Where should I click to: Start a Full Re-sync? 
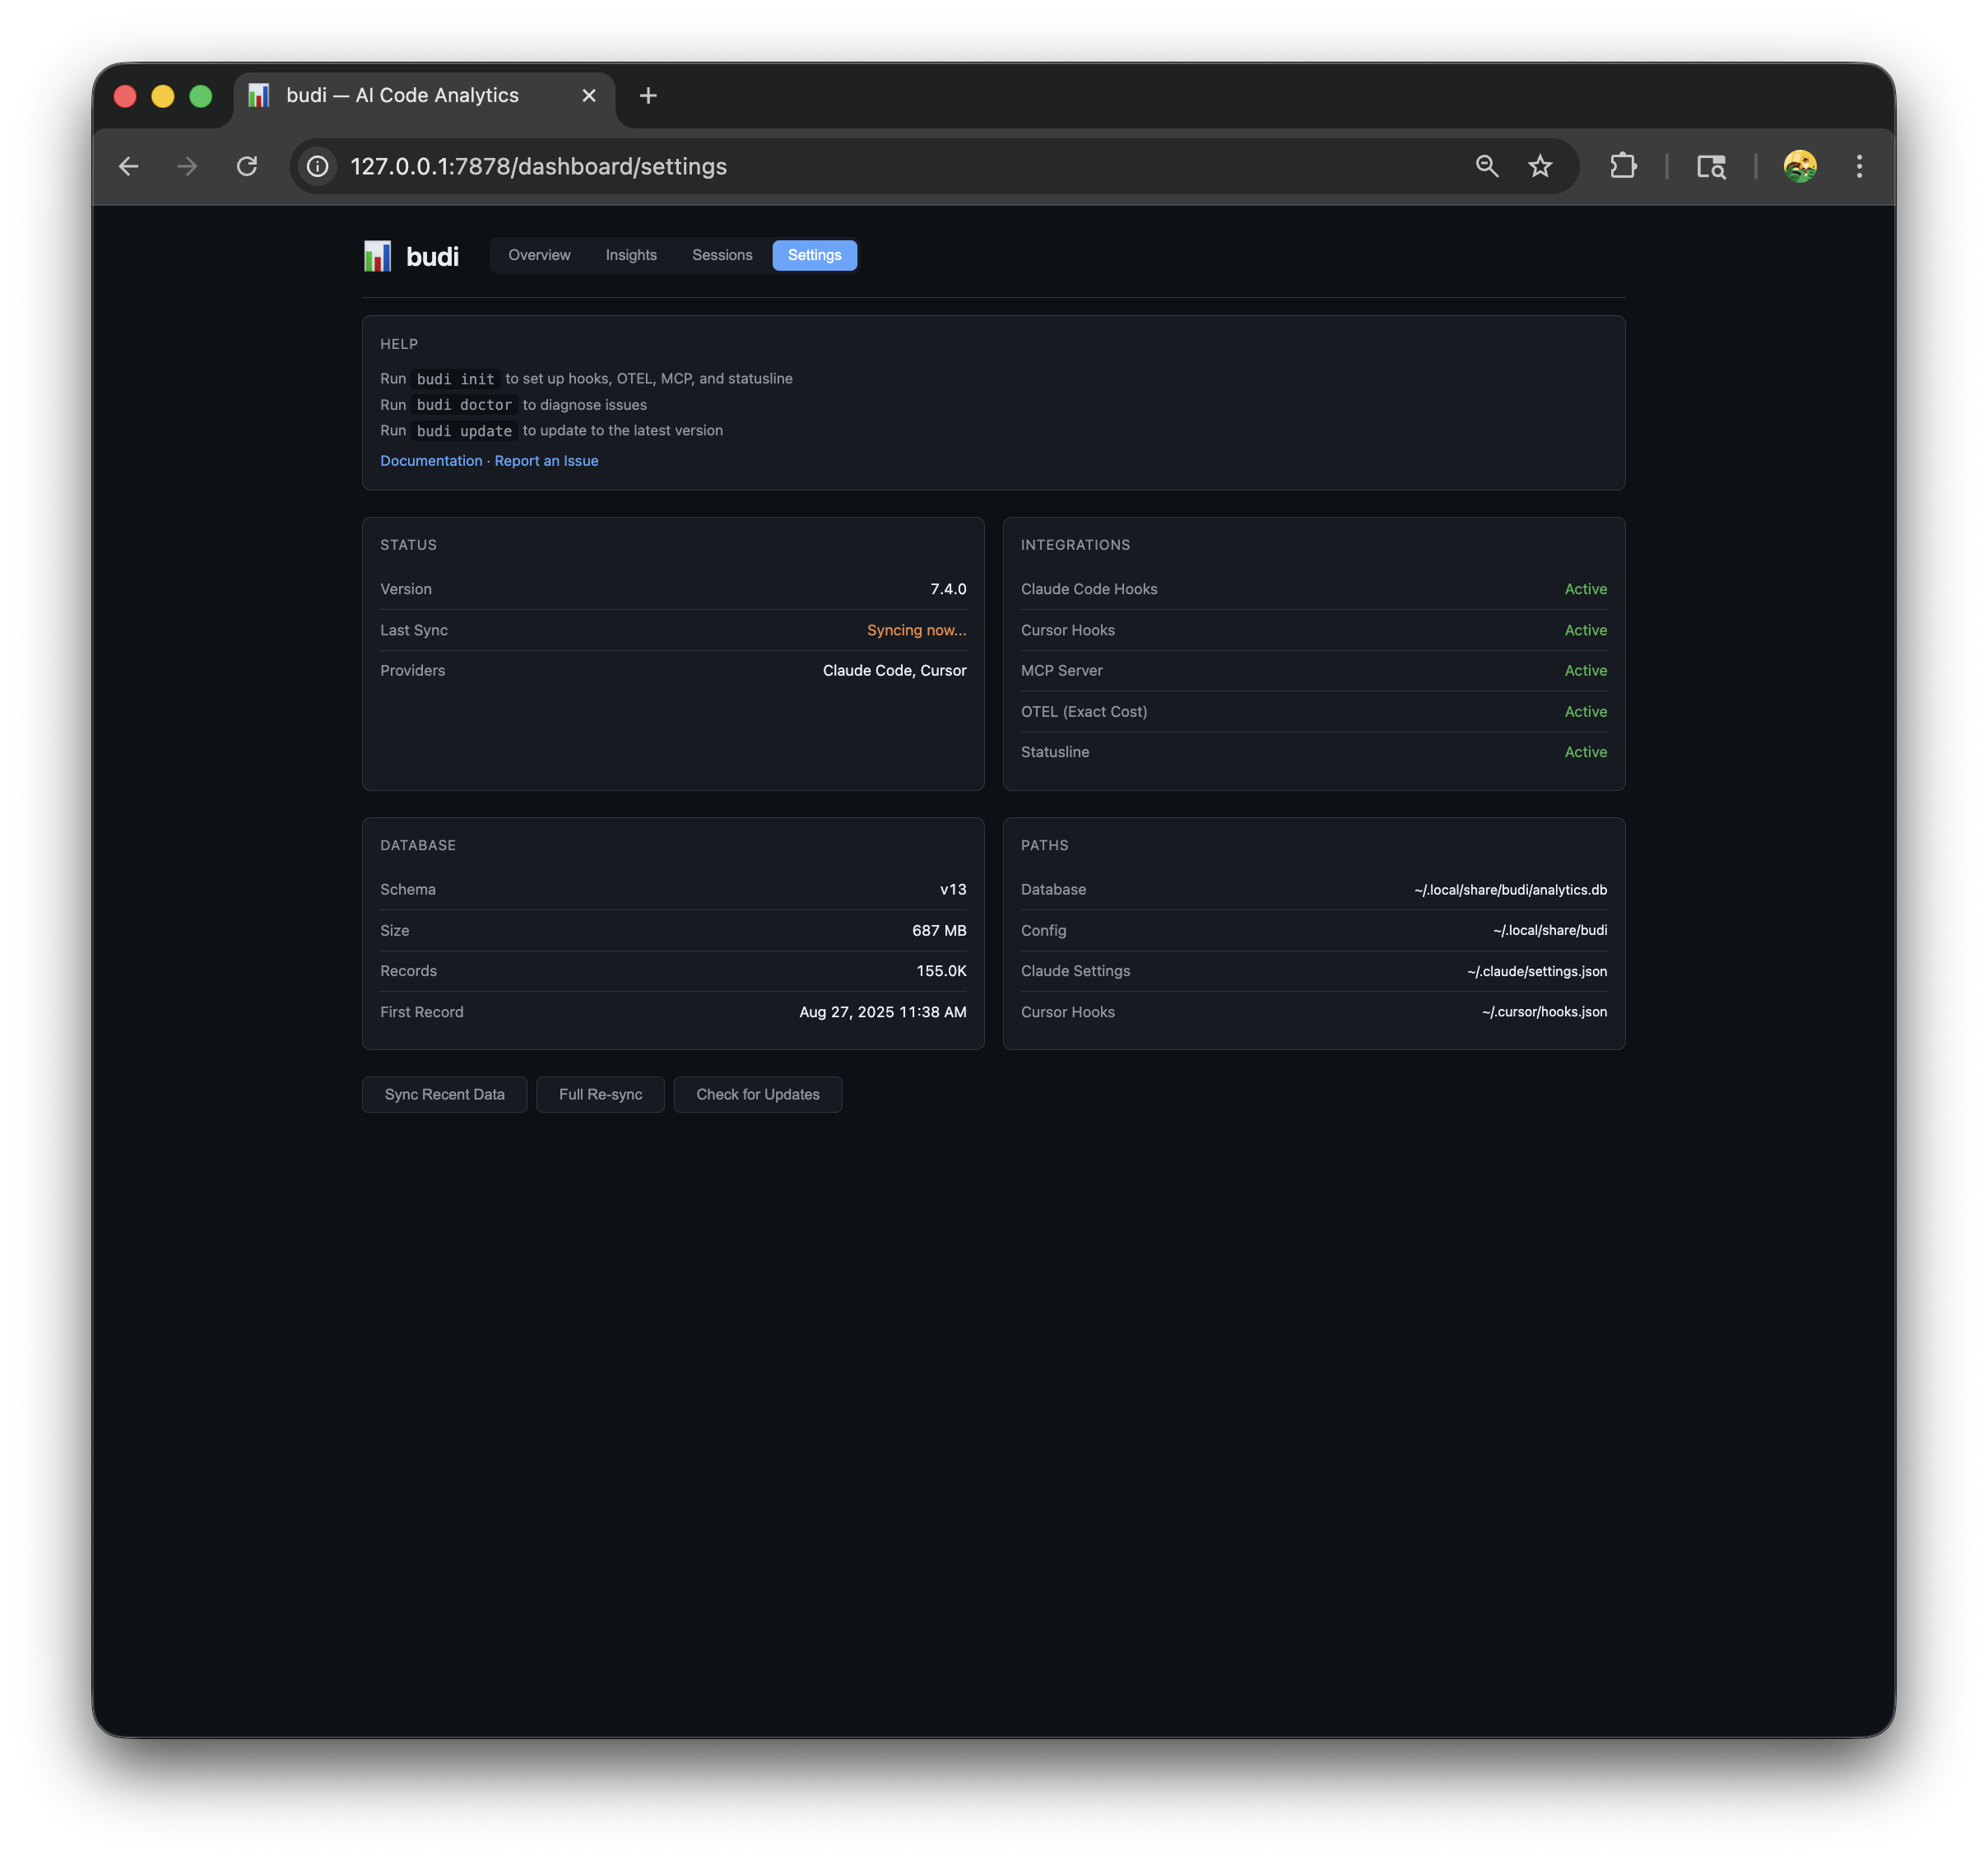[600, 1094]
